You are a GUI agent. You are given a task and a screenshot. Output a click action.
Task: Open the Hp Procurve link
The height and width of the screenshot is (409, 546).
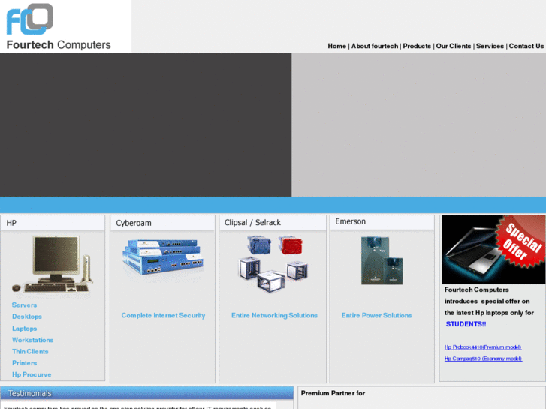[x=32, y=374]
